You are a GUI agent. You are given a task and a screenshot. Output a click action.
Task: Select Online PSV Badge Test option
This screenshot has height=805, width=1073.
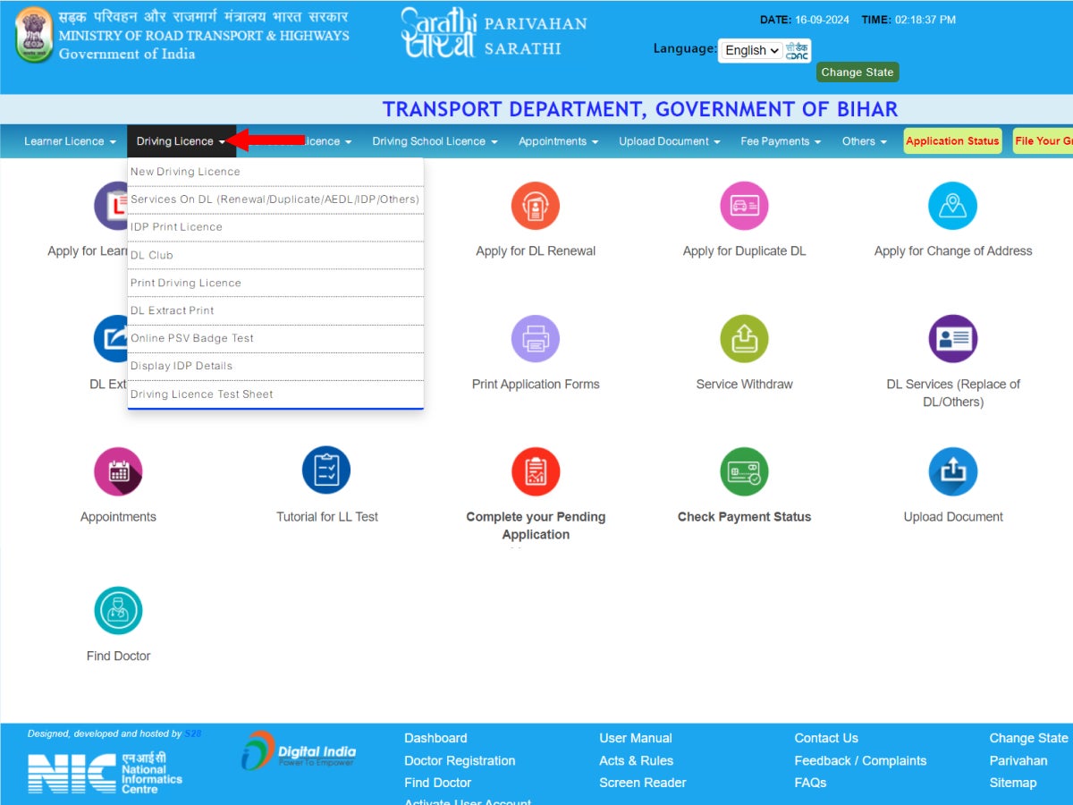pos(192,338)
